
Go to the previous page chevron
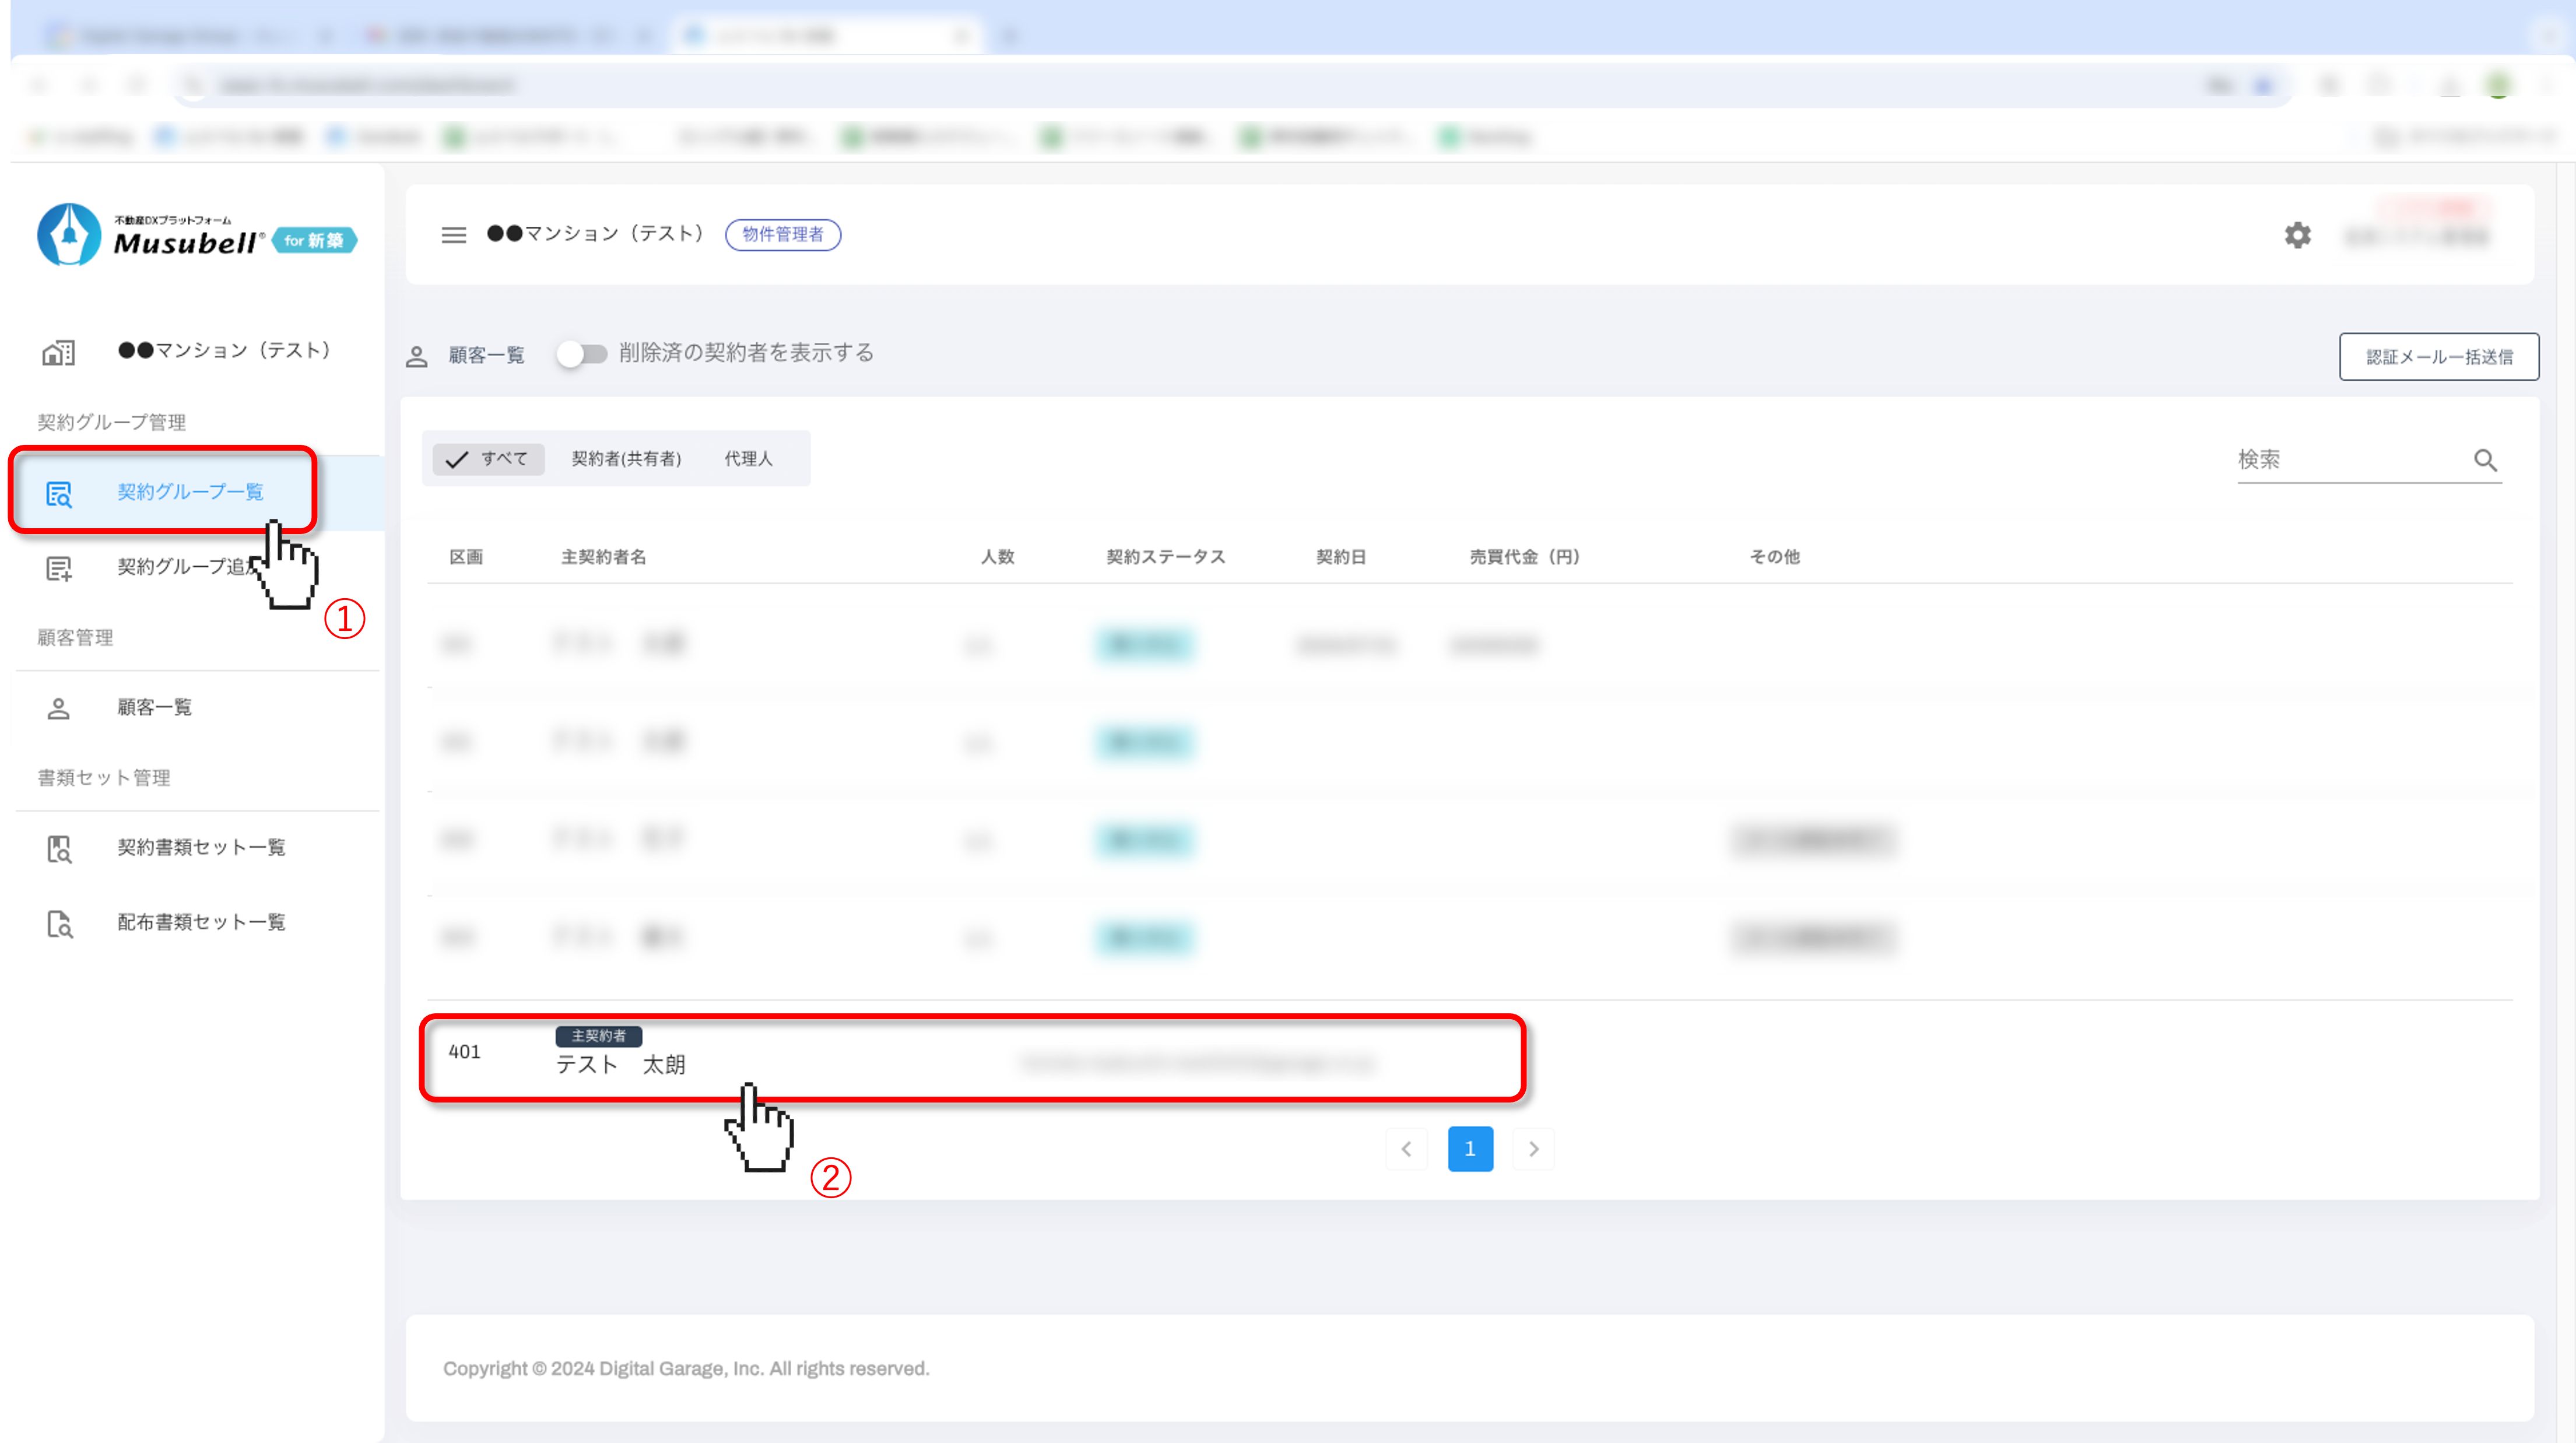click(1406, 1149)
